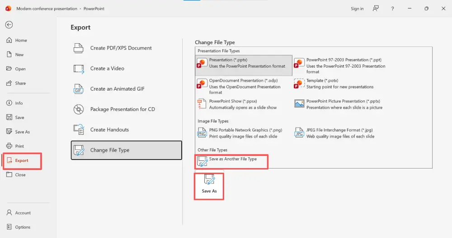
Task: Click the Picture Presentation image icon
Action: tap(299, 104)
